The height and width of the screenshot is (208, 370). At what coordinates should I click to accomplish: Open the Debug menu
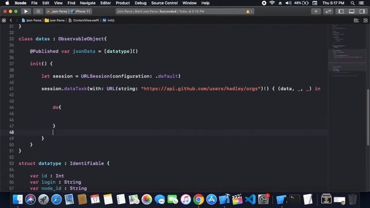click(140, 3)
